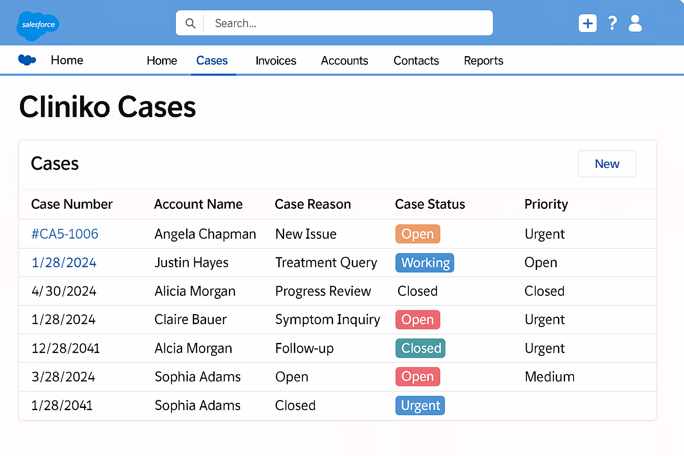Click the Cases card title
Screen dimensions: 684x456
(55, 163)
